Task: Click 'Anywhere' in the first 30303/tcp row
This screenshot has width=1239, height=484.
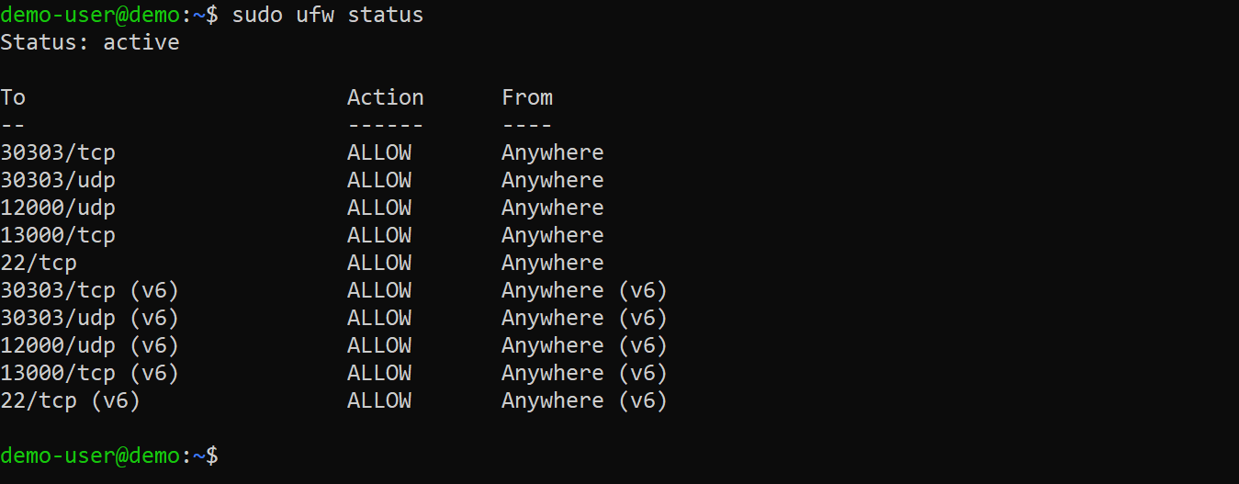Action: (552, 152)
